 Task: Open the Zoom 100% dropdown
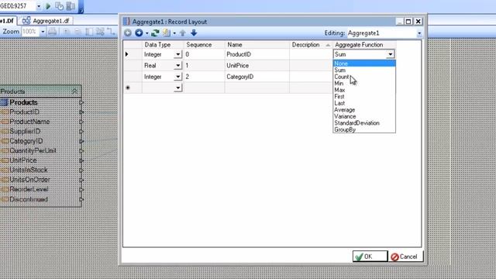point(43,32)
